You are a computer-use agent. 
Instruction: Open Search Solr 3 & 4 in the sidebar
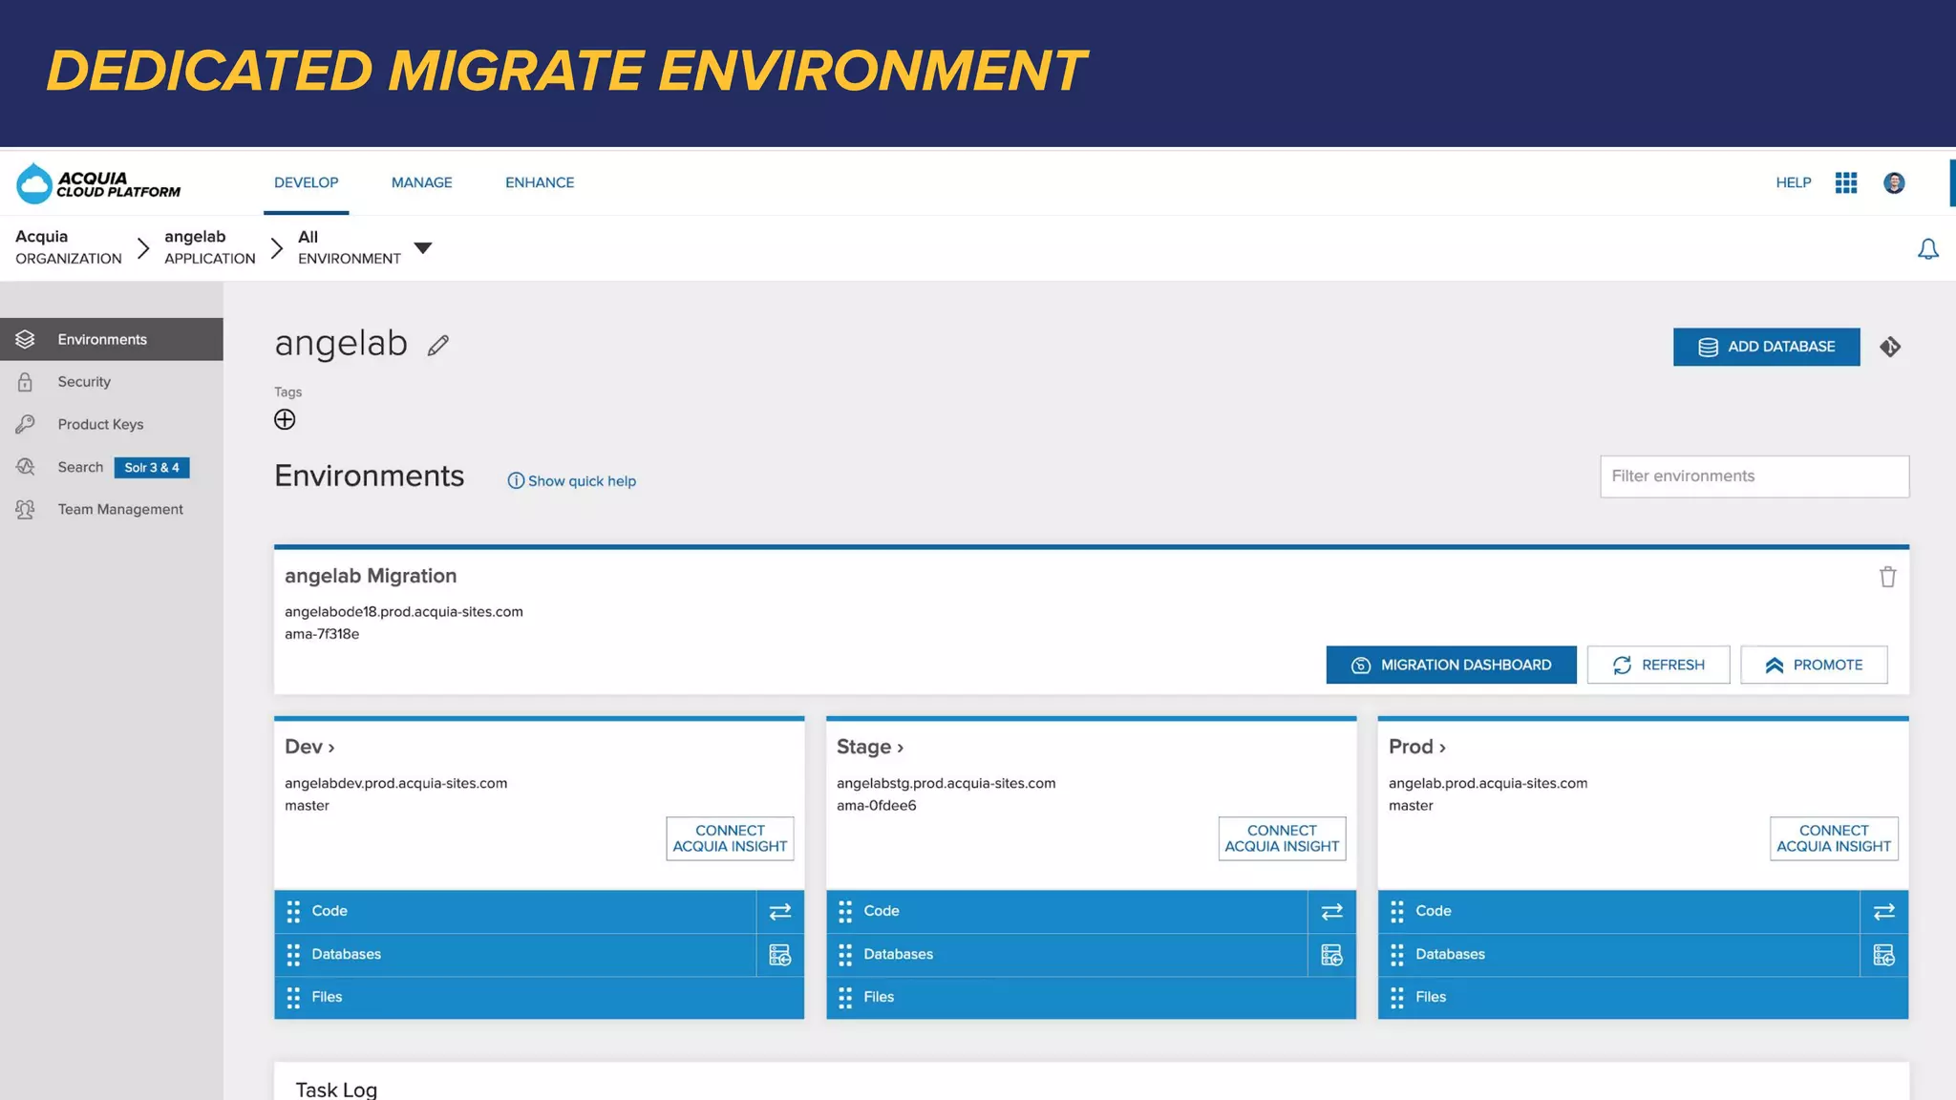(x=112, y=467)
